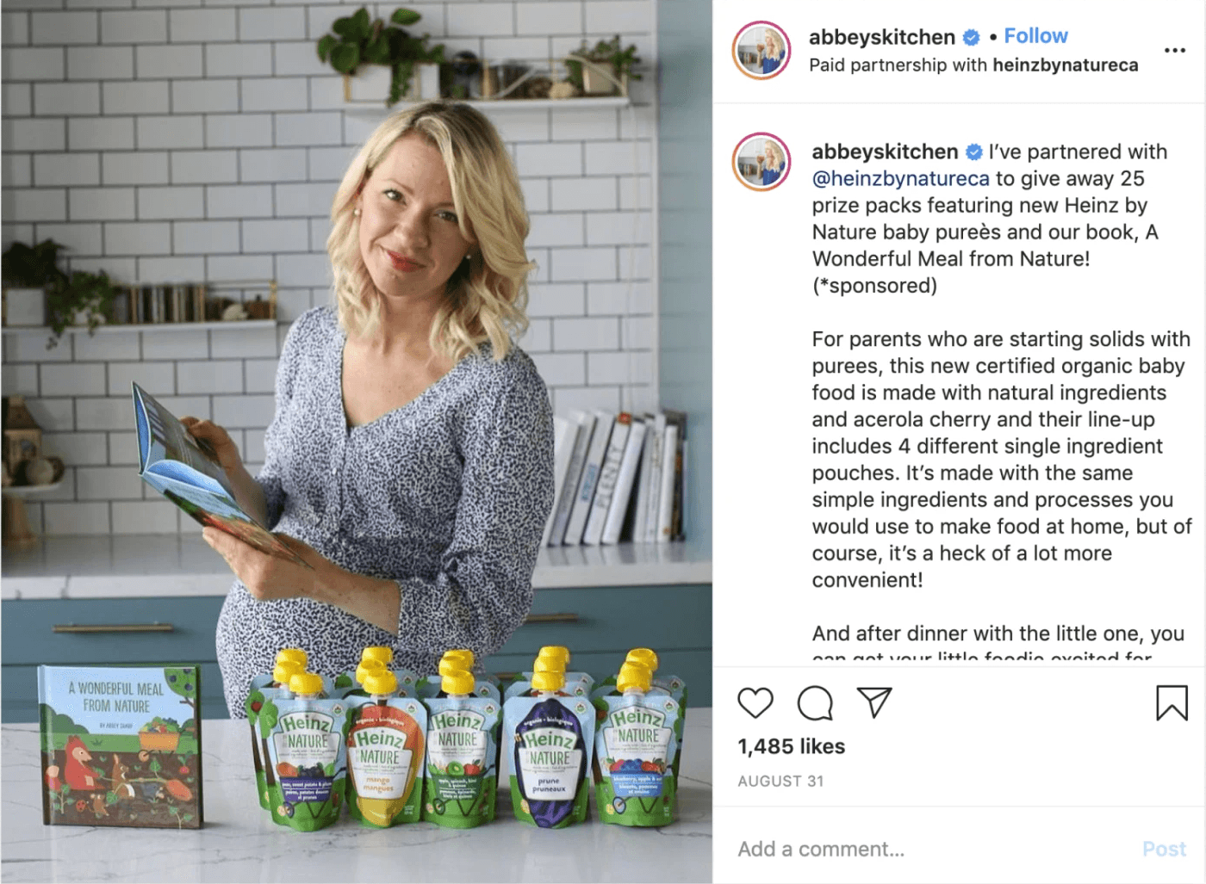1206x884 pixels.
Task: Open heinzbynatureca paid partnership link
Action: 1066,65
